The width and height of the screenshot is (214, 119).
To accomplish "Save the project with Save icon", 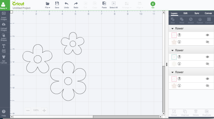I will (x=57, y=5).
